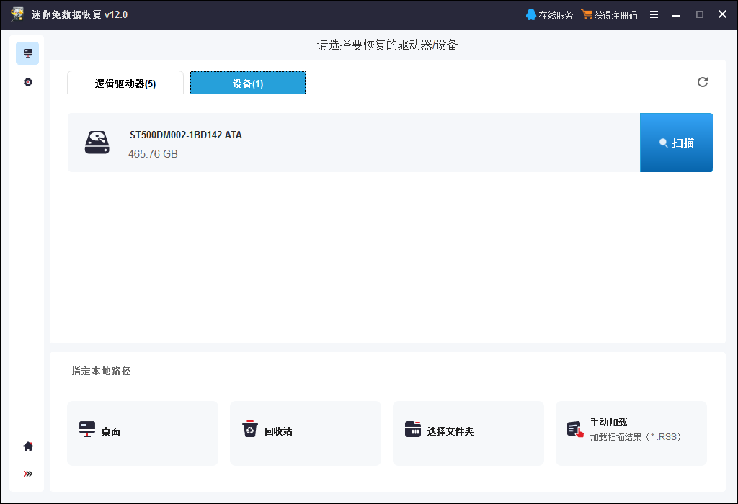Click 加载扫描结果 (*.RSS) text

(x=636, y=437)
